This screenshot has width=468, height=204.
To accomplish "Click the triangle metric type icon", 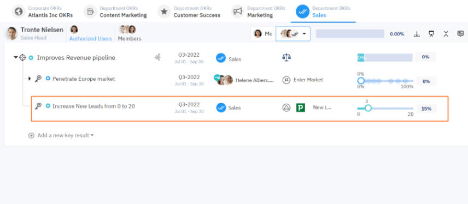I will coord(286,107).
